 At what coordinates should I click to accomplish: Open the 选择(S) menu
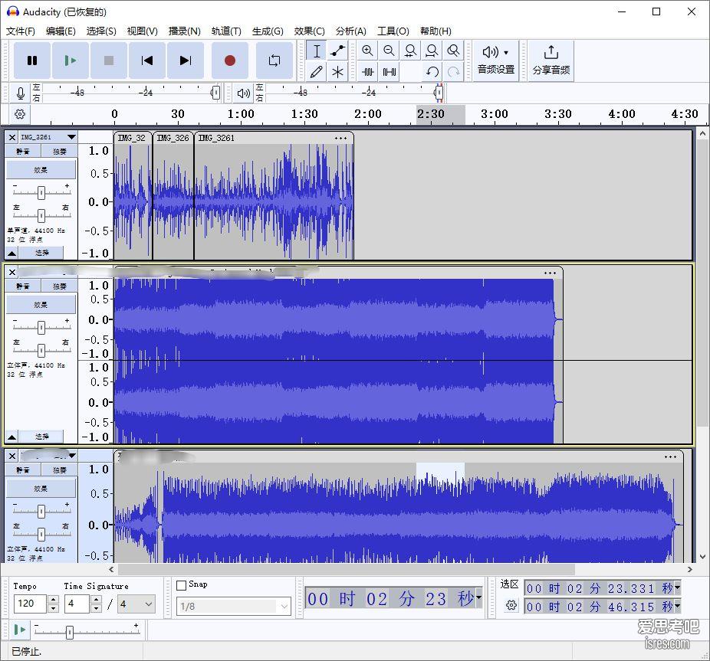coord(101,31)
